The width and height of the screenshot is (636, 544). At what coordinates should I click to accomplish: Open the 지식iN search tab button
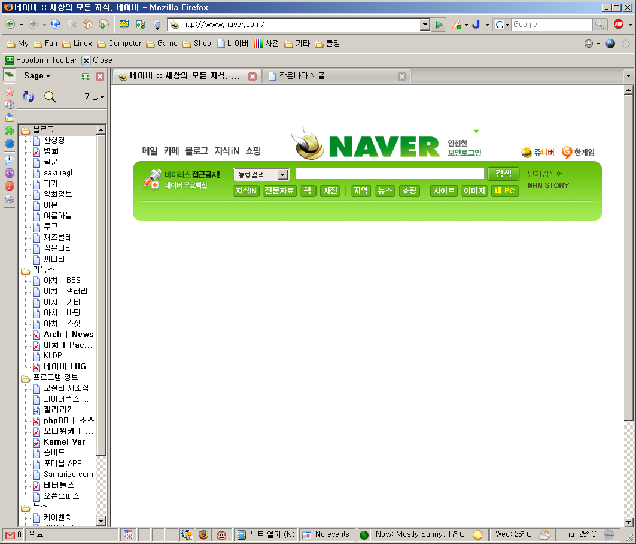[x=246, y=191]
